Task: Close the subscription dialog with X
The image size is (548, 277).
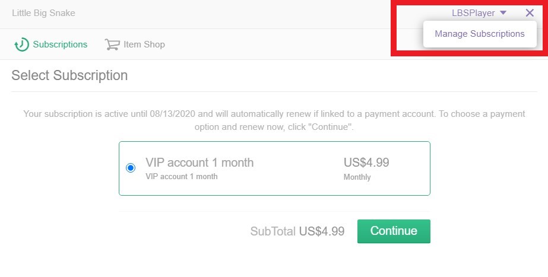Action: point(530,13)
